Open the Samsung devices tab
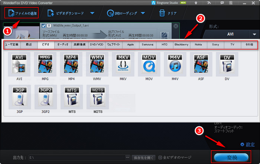The width and height of the screenshot is (260, 164). pos(147,45)
